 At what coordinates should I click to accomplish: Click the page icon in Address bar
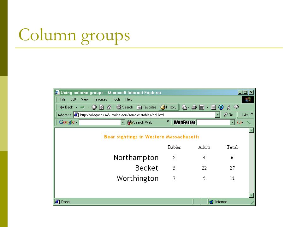(76, 115)
